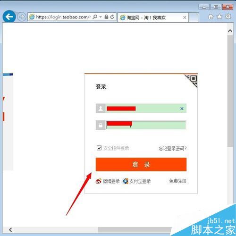Clear username with the X icon

click(x=182, y=109)
